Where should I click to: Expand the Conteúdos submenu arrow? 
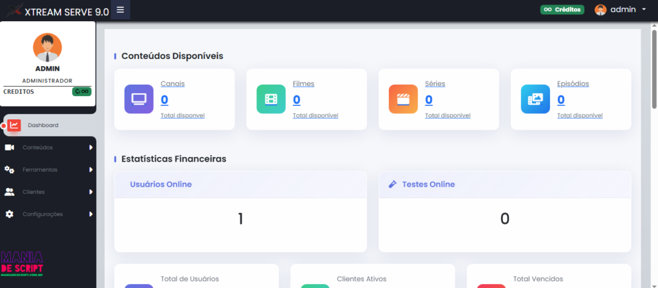point(91,148)
